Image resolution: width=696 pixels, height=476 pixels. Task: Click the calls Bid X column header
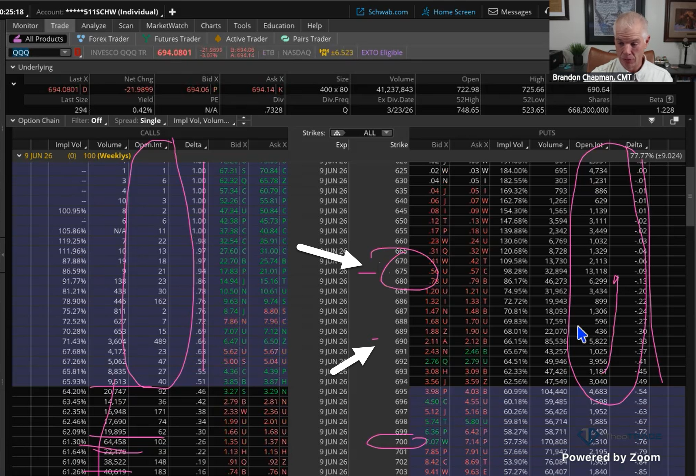click(238, 145)
